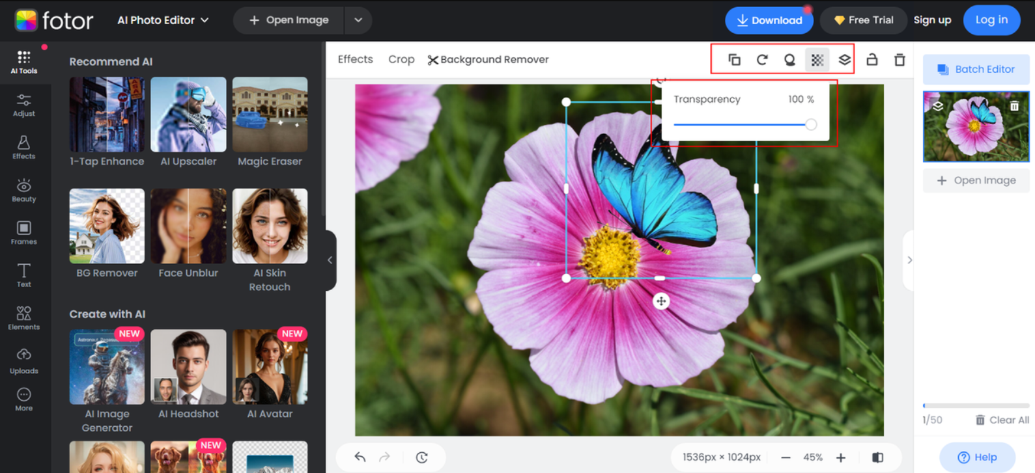Viewport: 1035px width, 473px height.
Task: Open the Help chat button
Action: (977, 457)
